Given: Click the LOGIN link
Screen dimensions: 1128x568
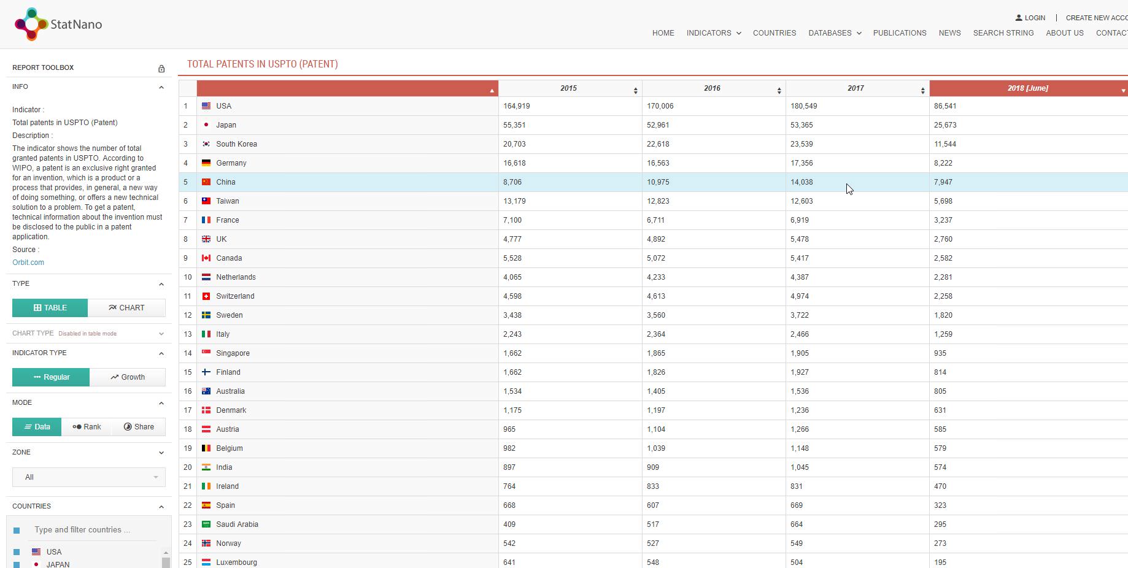Looking at the screenshot, I should coord(1035,18).
